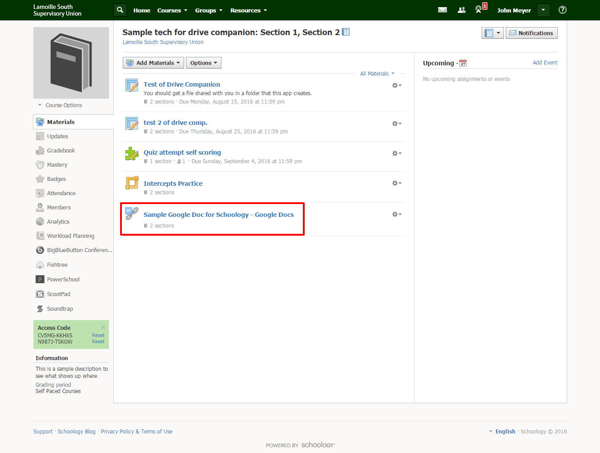Viewport: 600px width, 453px height.
Task: Expand Course Options
Action: (x=60, y=105)
